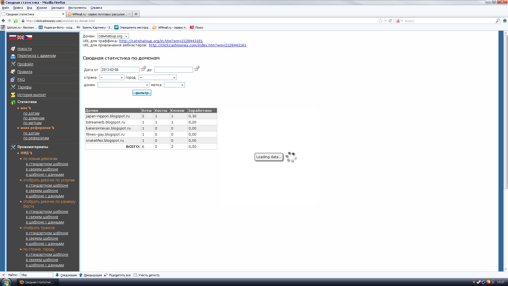
Task: Open my stats по меткам link
Action: click(32, 123)
